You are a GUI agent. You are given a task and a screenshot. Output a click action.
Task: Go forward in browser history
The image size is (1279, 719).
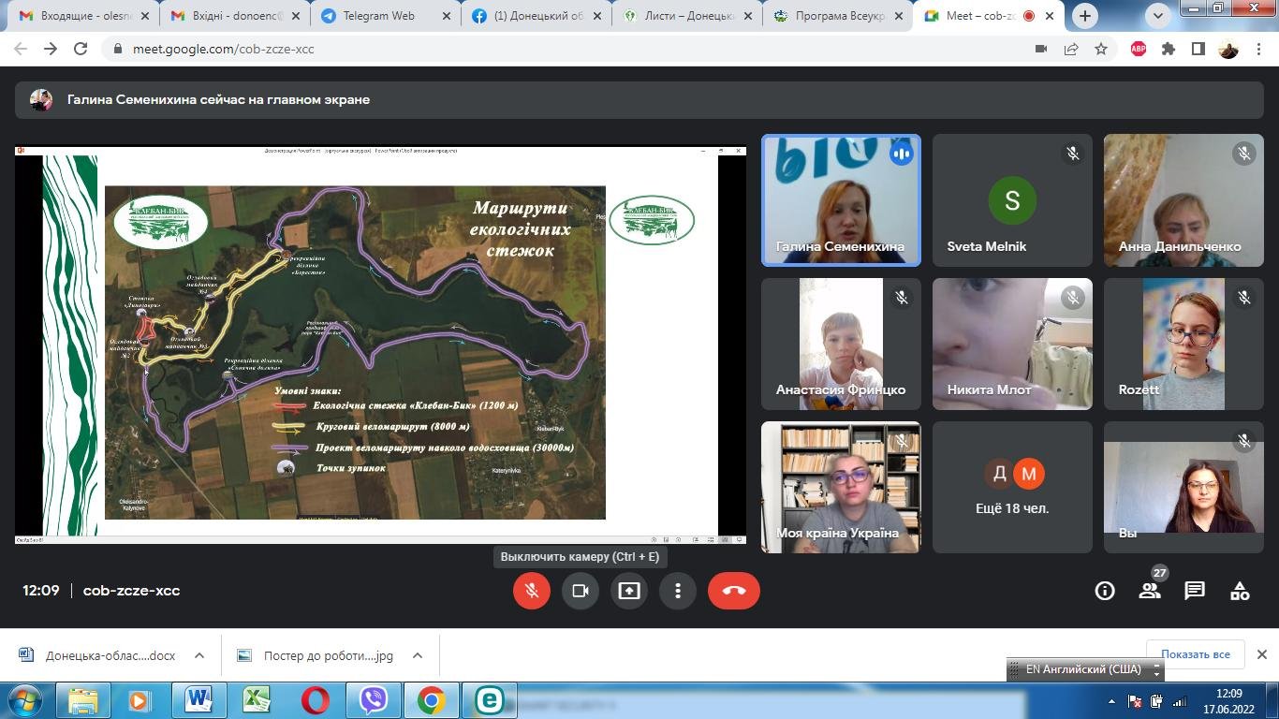tap(51, 49)
